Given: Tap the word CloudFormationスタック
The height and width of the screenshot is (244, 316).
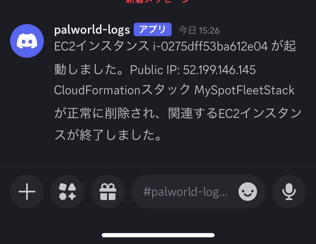Looking at the screenshot, I should click(x=122, y=90).
